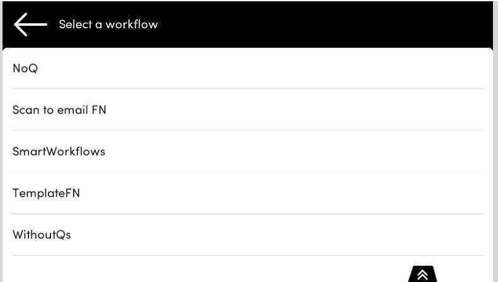The image size is (498, 282).
Task: Go back using the left arrow icon
Action: (x=30, y=24)
